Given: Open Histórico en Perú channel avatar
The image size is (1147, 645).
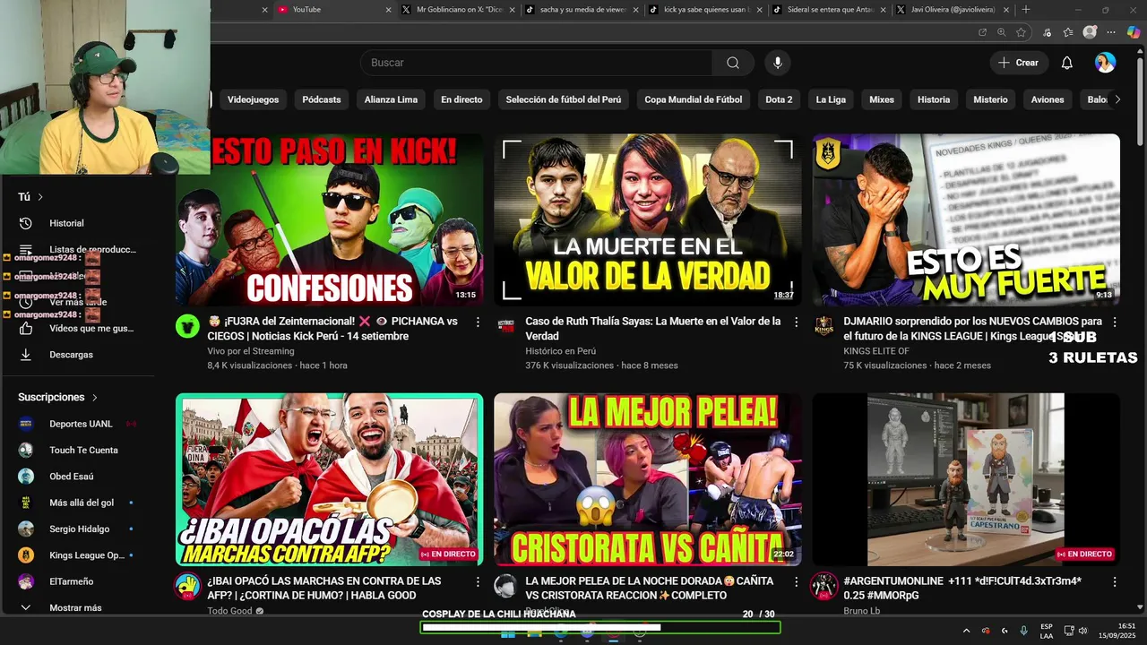Looking at the screenshot, I should pyautogui.click(x=505, y=326).
